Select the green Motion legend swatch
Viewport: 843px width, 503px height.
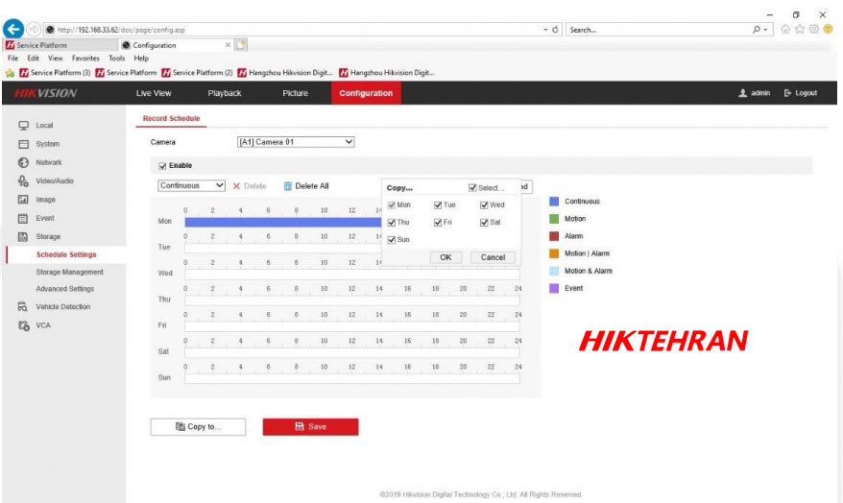554,219
